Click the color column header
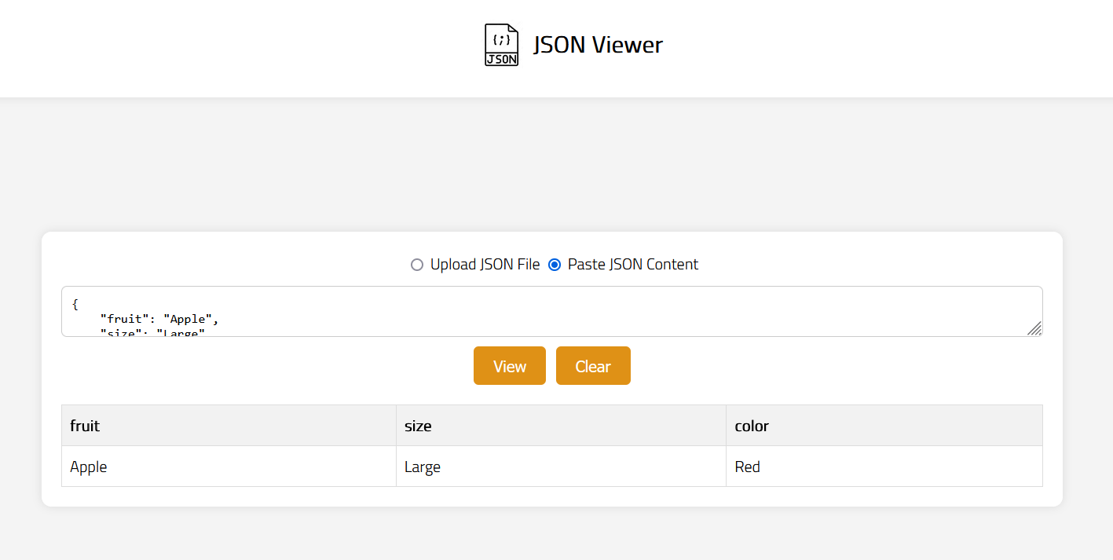 click(884, 426)
